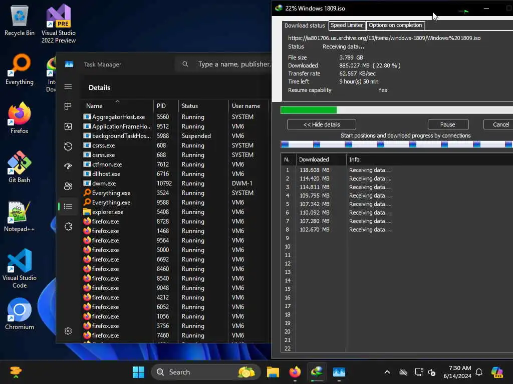Sort processes by User name column
Image resolution: width=513 pixels, height=384 pixels.
(248, 106)
